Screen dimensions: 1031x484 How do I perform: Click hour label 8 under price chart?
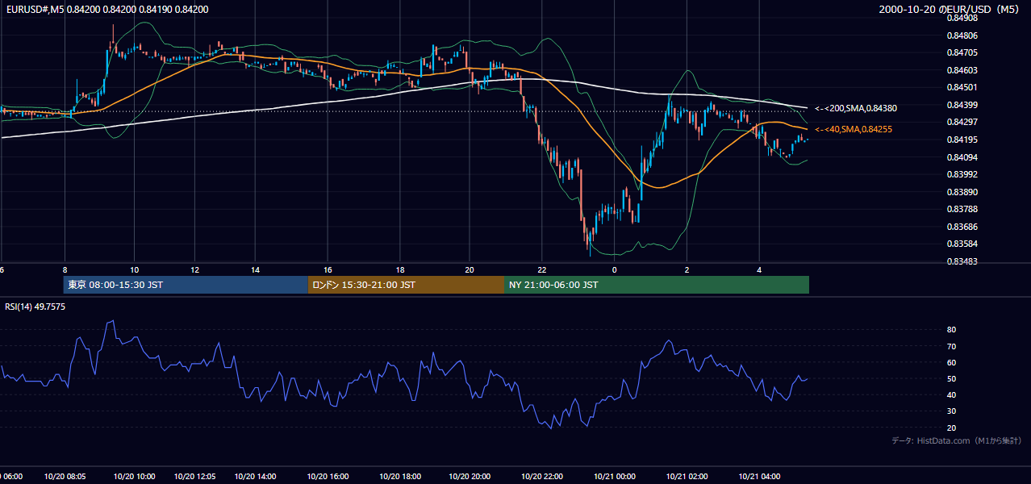pos(65,269)
